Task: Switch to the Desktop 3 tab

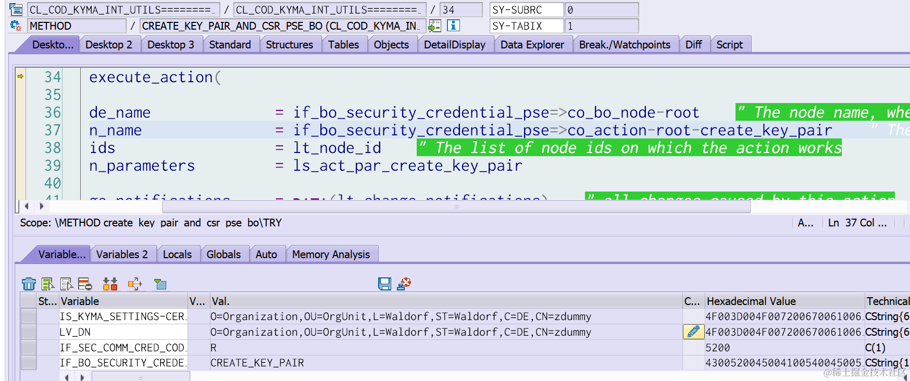Action: [171, 45]
